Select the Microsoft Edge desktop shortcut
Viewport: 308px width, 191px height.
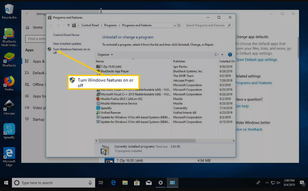[x=9, y=157]
